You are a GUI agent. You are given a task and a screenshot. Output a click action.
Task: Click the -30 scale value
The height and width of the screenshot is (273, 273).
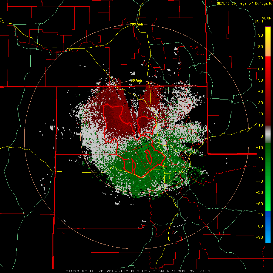click(259, 170)
